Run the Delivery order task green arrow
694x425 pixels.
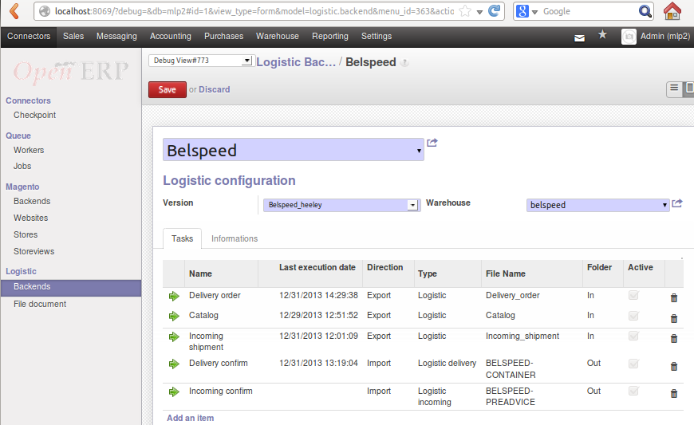coord(174,296)
